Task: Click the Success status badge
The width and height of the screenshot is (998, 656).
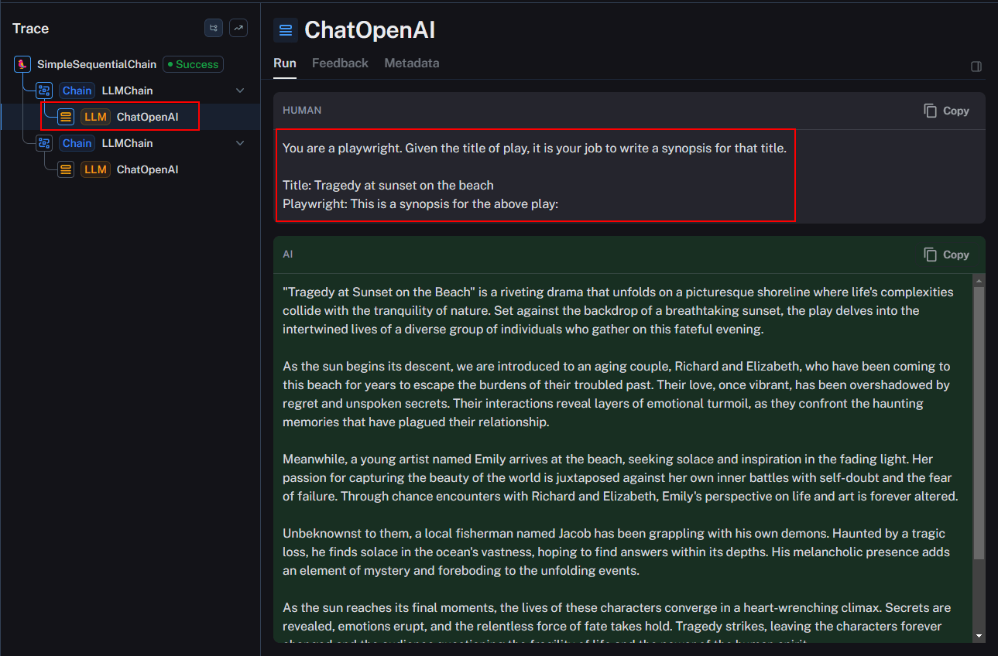Action: [192, 64]
